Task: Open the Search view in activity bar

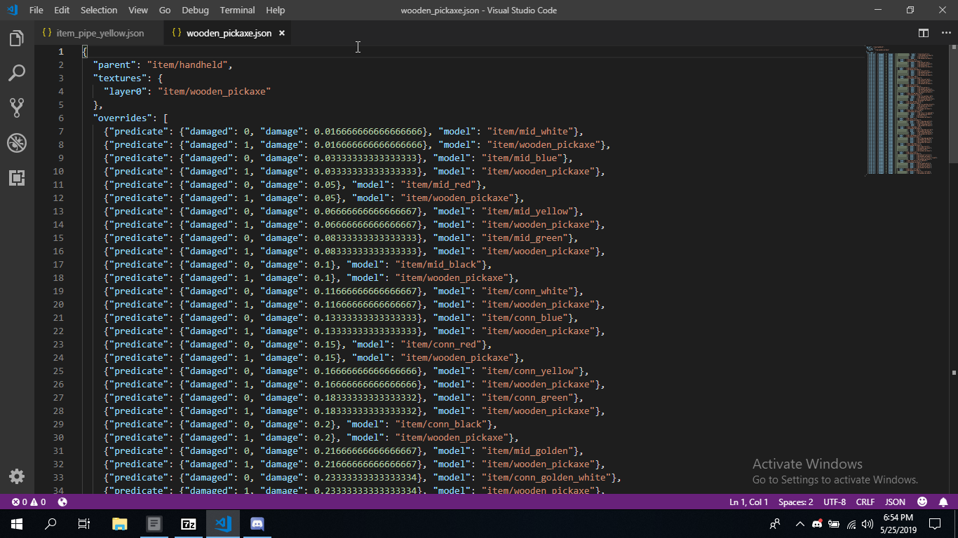Action: tap(17, 73)
